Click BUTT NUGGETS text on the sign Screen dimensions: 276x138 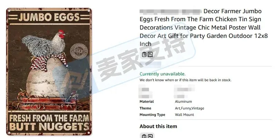point(49,127)
